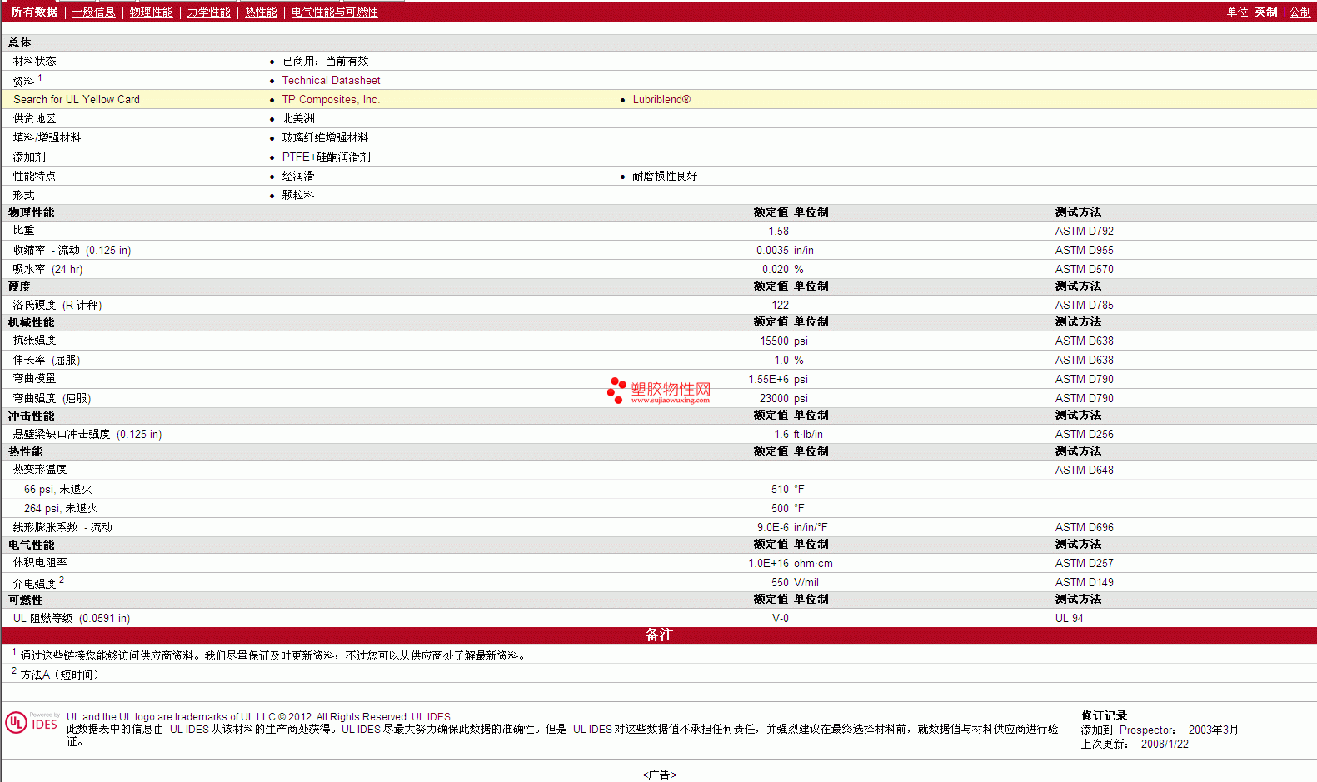The image size is (1317, 782).
Task: Select the 所有数据 tab
Action: tap(34, 12)
